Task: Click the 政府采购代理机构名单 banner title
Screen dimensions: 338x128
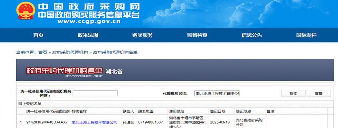Action: (x=64, y=71)
